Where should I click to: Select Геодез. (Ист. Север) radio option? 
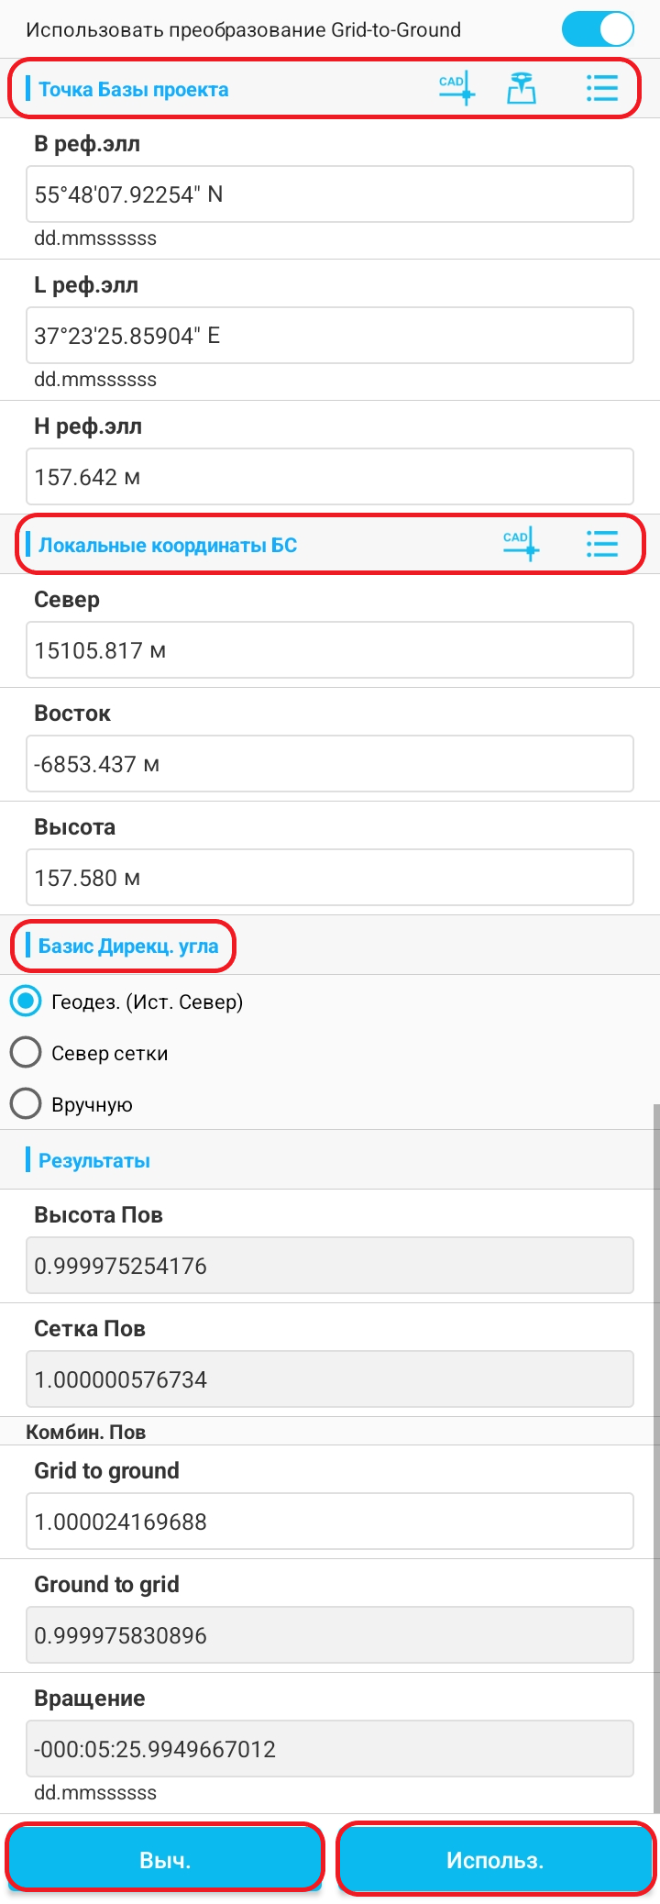(x=26, y=1002)
